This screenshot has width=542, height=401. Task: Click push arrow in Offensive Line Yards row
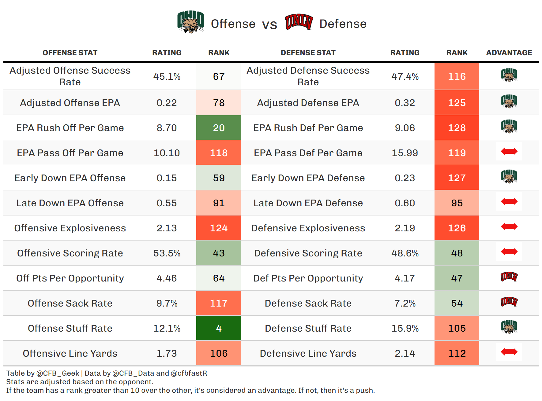(x=509, y=352)
